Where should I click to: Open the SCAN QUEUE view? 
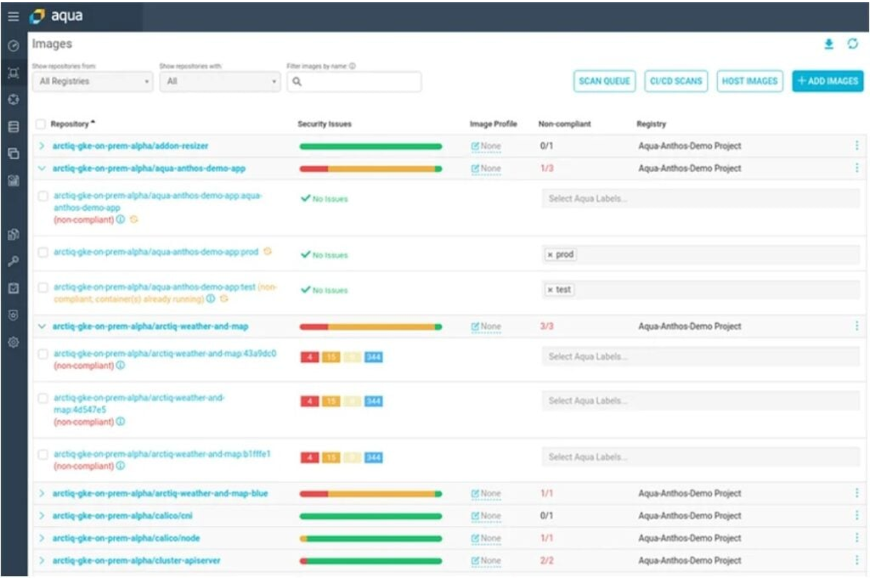coord(605,81)
